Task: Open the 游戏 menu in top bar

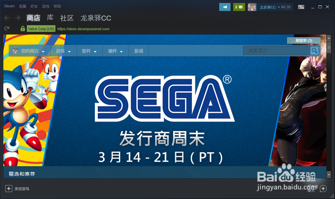Action: pos(46,6)
